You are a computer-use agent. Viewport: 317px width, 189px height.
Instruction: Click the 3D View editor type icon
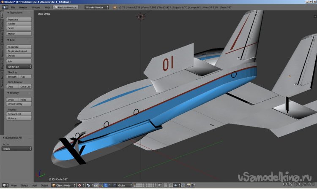pos(5,185)
